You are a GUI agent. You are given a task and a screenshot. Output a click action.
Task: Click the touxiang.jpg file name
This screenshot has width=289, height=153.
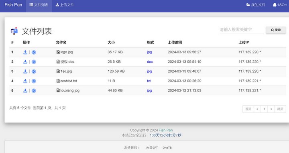pos(70,90)
